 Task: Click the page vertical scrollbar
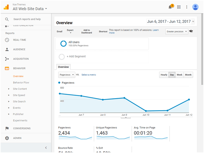202,49
